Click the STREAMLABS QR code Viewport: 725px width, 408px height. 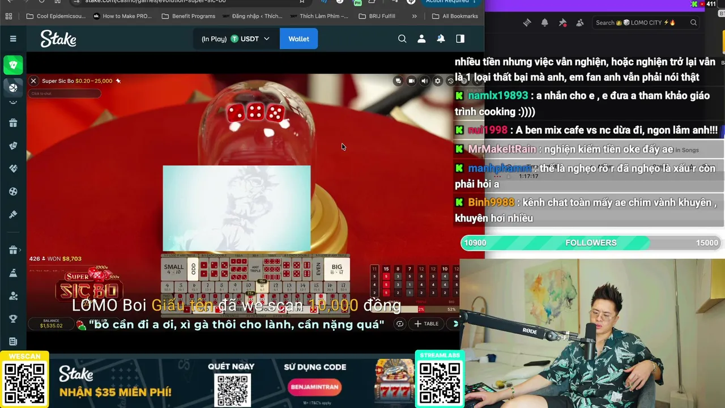pos(440,383)
